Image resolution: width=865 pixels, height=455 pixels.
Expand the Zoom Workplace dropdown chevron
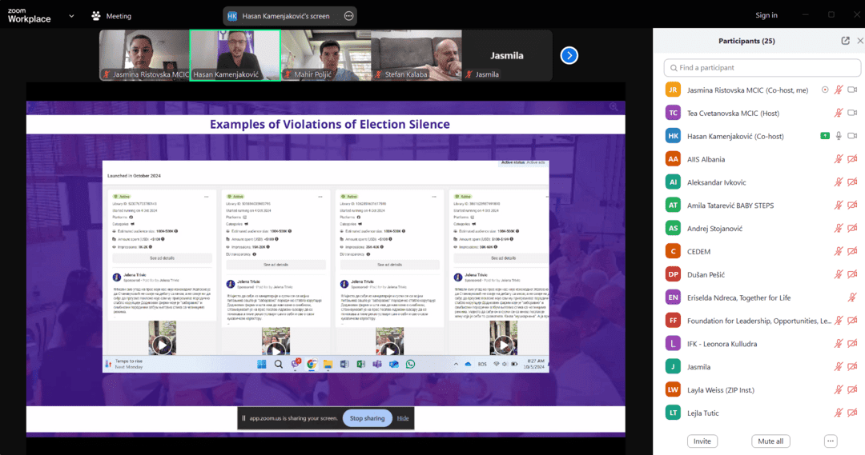tap(71, 16)
